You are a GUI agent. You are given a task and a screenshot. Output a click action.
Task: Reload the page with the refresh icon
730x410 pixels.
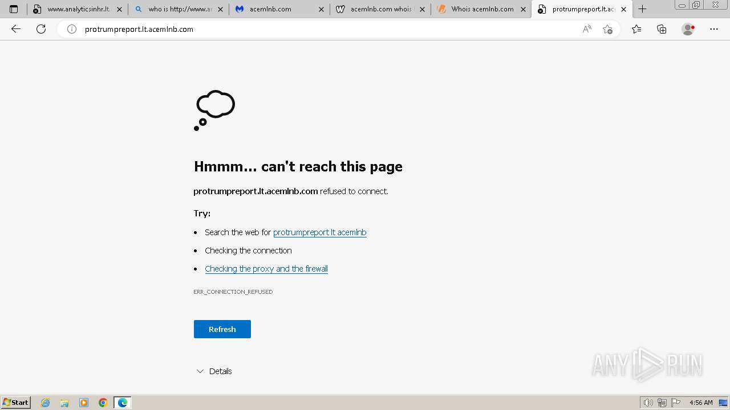[41, 29]
